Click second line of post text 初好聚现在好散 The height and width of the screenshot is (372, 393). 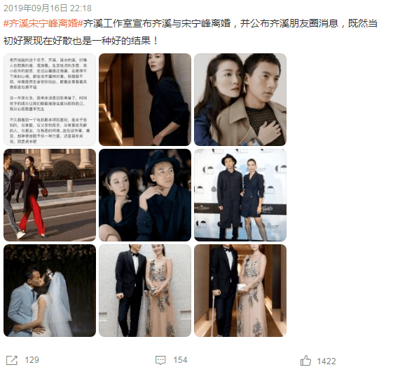81,41
